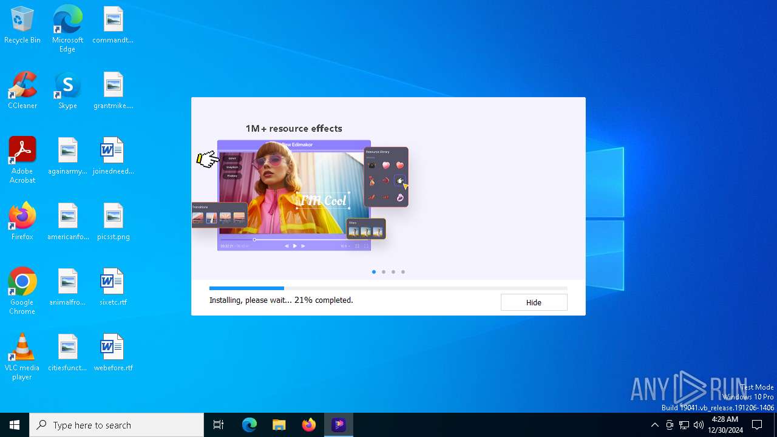Open the Windows Start menu

[15, 425]
